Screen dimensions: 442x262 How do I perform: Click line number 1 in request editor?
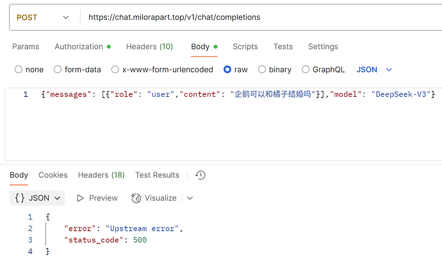[26, 94]
